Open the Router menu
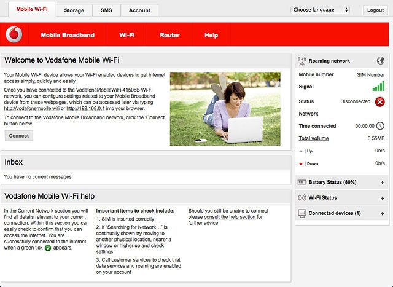 [169, 35]
